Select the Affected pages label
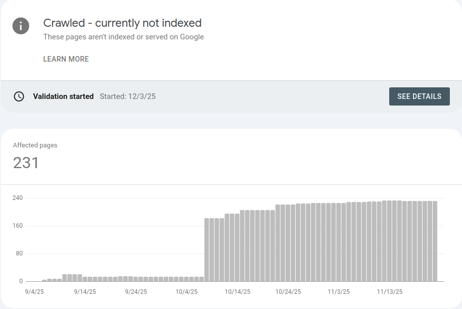 point(35,145)
